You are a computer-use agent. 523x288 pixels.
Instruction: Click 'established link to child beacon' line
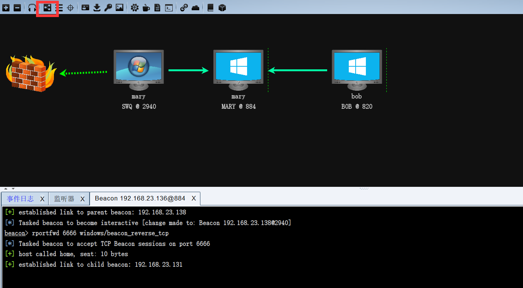point(101,265)
